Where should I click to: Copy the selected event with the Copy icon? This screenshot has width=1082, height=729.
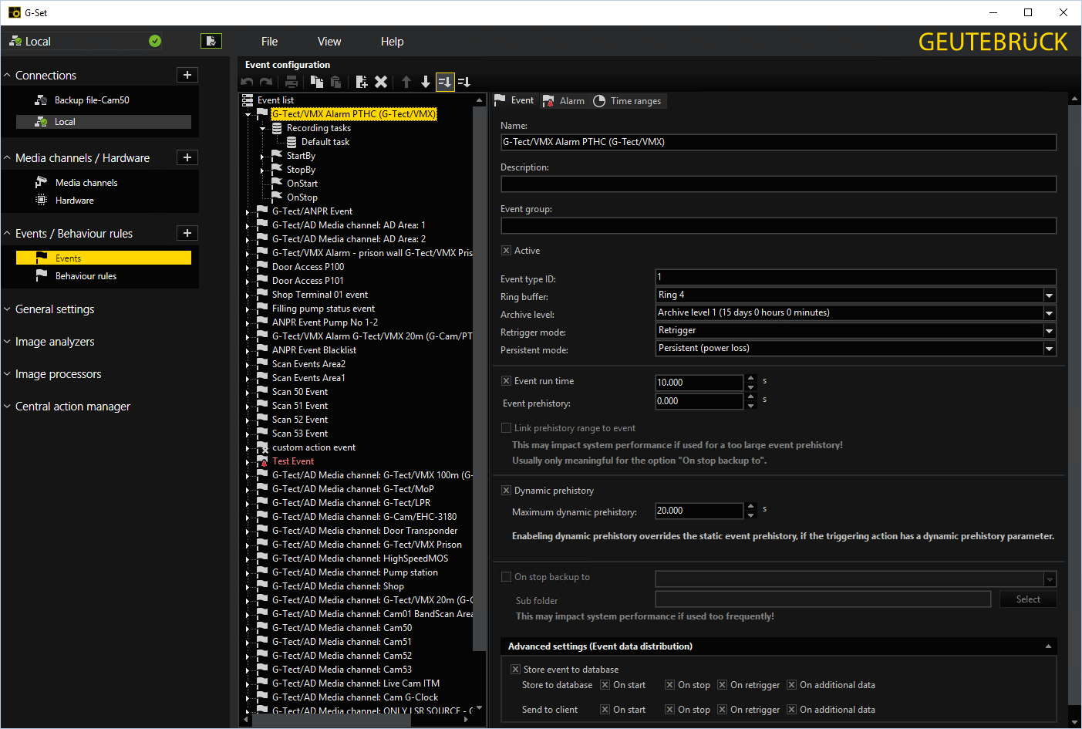pyautogui.click(x=317, y=82)
